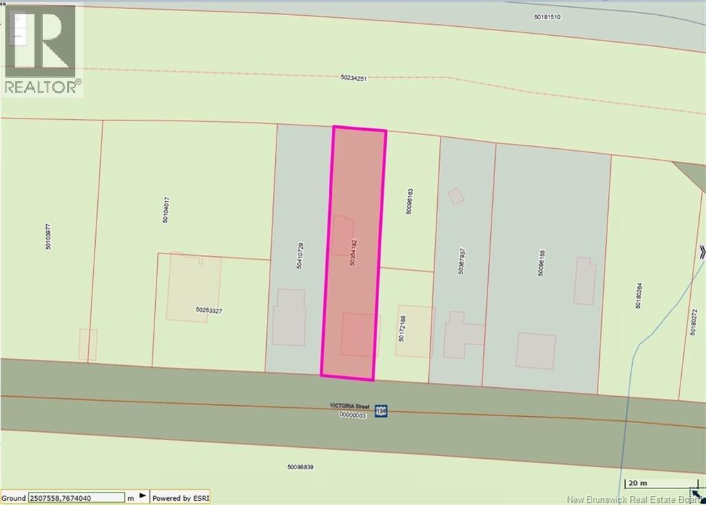Click parcel label 50234251 at top

[354, 79]
